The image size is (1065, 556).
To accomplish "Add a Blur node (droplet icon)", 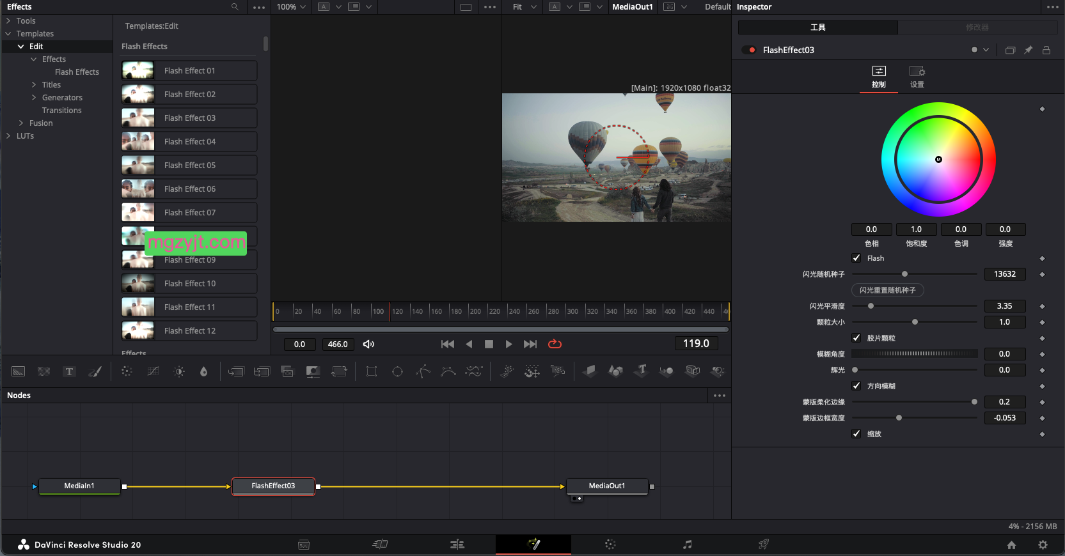I will (x=203, y=371).
